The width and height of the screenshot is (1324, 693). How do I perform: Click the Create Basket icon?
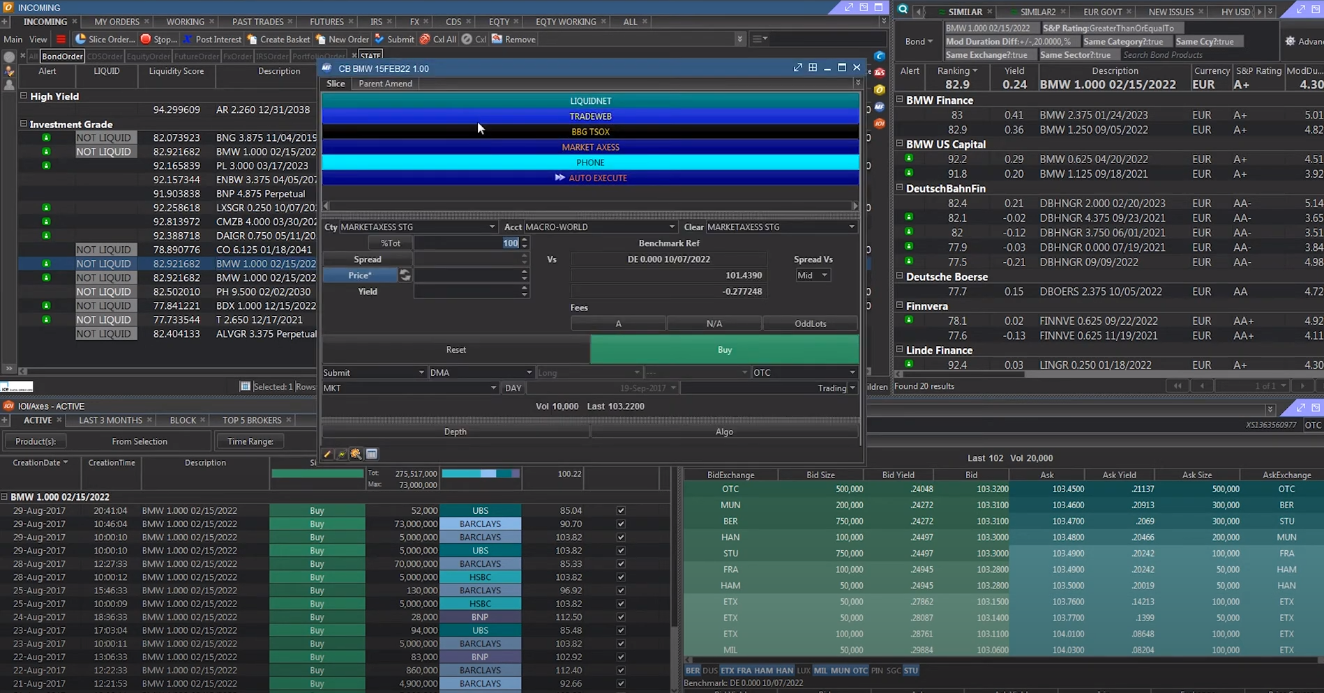252,39
